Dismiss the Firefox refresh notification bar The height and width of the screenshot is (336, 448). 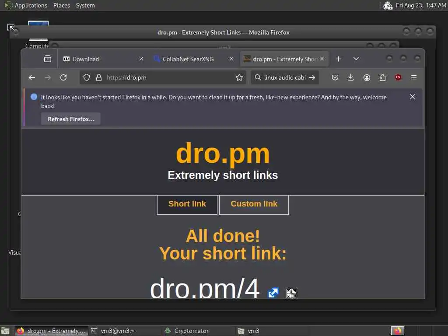coord(412,97)
